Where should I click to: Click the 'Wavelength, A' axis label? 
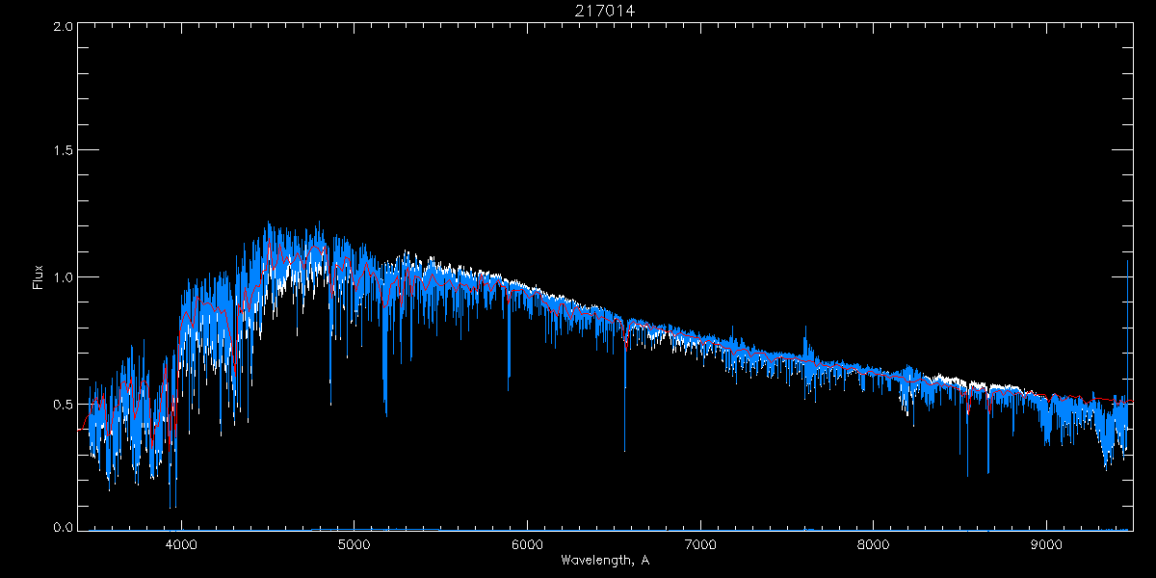pyautogui.click(x=605, y=560)
